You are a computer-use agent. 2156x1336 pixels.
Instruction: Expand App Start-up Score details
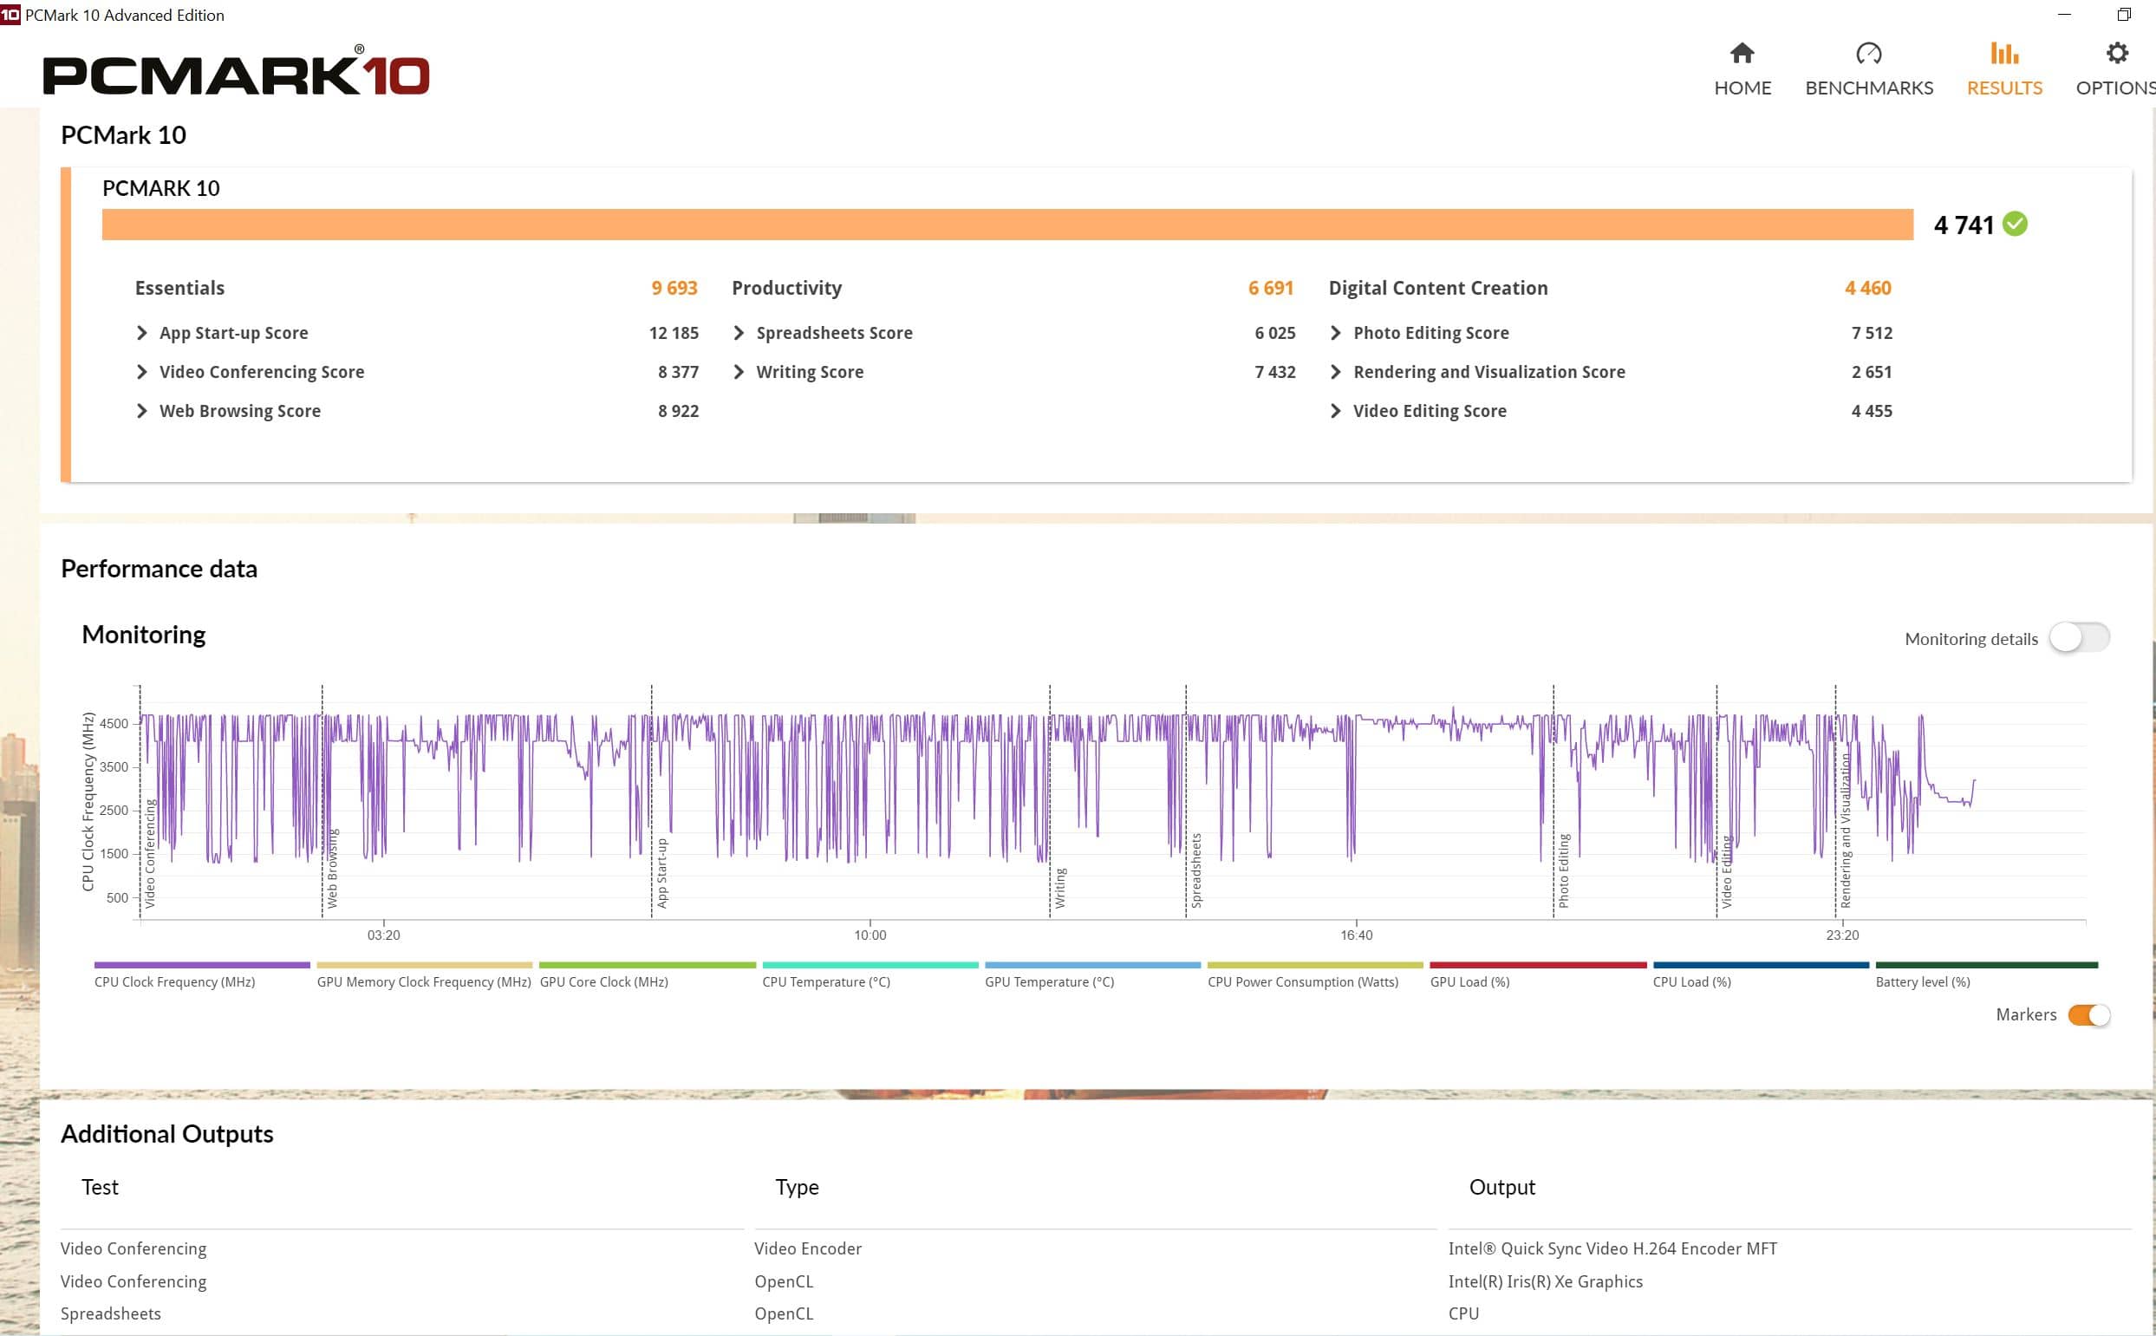(x=142, y=332)
